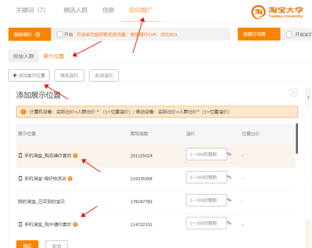Focus the 溢价 input for 手机淘宝-淘好物活动
The width and height of the screenshot is (312, 248).
[206, 177]
